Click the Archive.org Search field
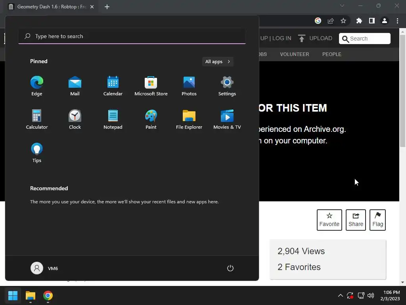 (365, 39)
